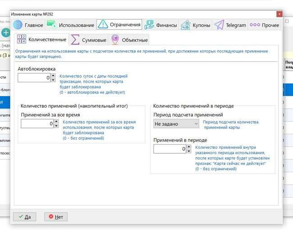This screenshot has width=293, height=231.
Task: Increase Применений в периоде value
Action: 188,147
